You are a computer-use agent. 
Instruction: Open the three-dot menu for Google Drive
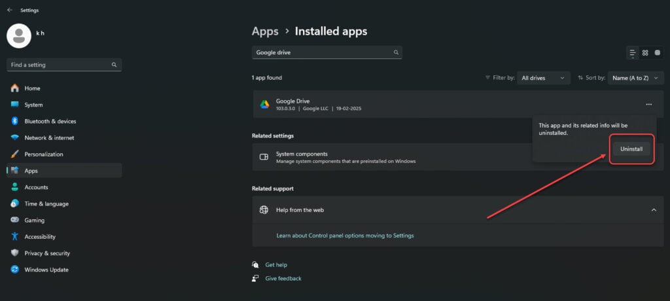(649, 104)
